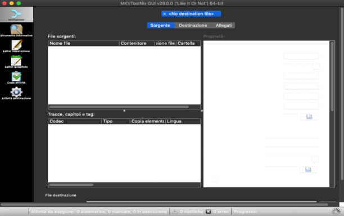Sort by Contenitore column header
The image size is (344, 216).
pos(137,43)
